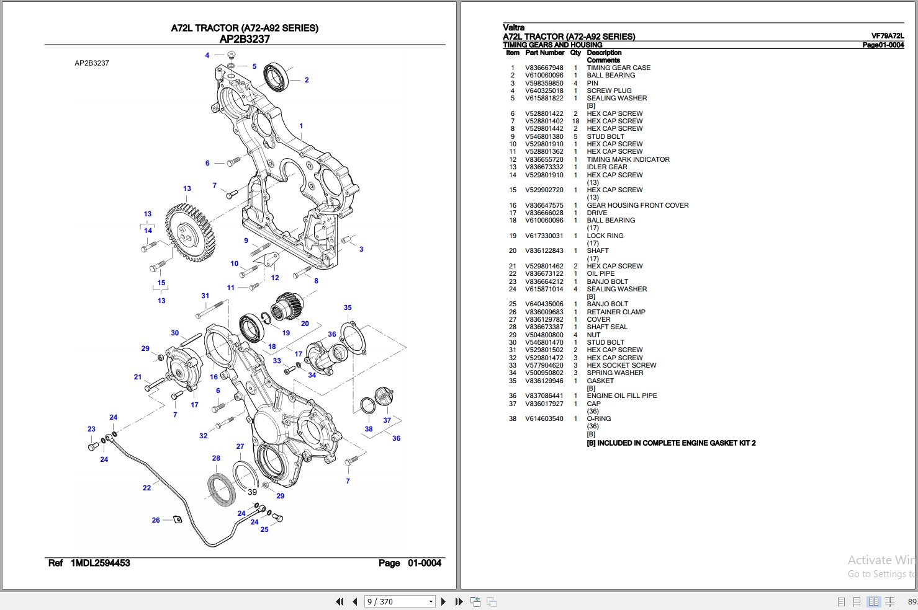Screen dimensions: 918x610
Task: Click the RETAINER CLAMP description
Action: point(616,312)
